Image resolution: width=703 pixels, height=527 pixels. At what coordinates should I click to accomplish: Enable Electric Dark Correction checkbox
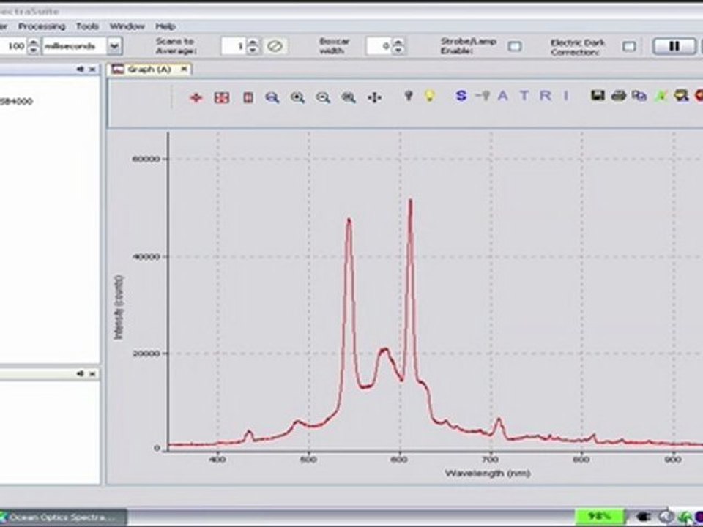click(629, 46)
